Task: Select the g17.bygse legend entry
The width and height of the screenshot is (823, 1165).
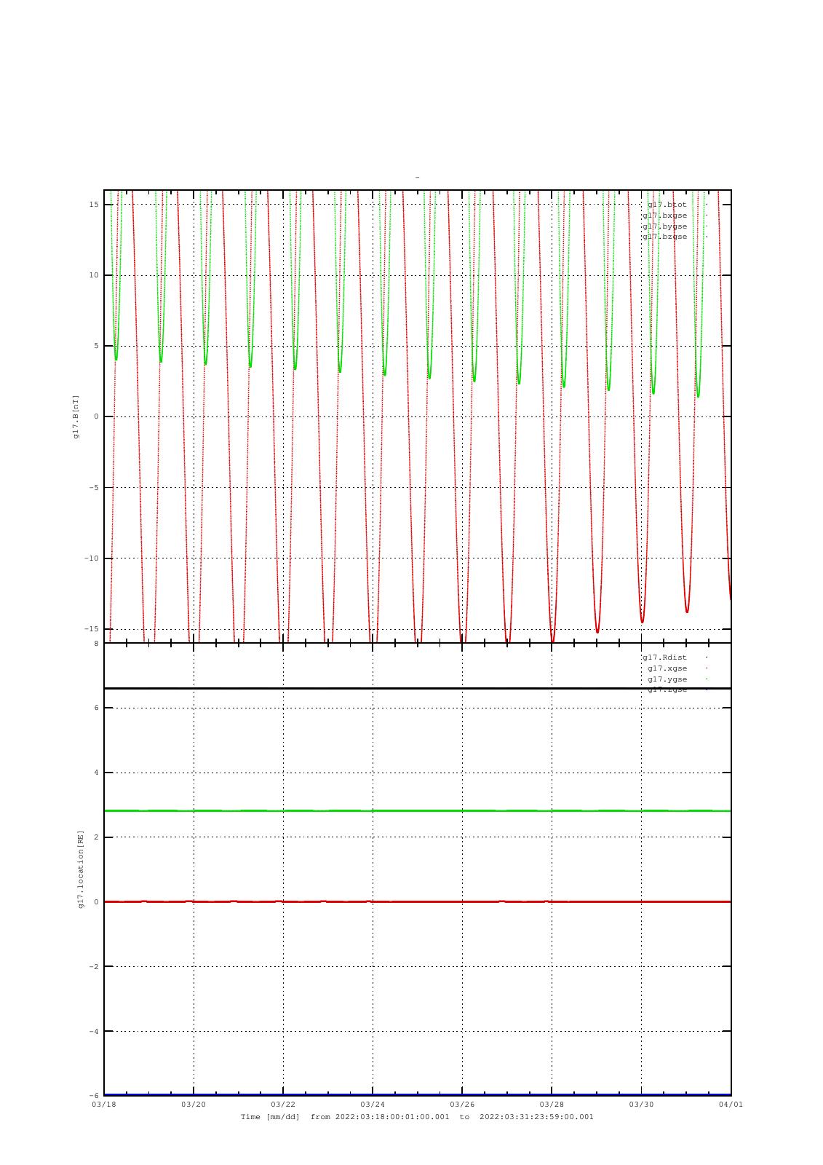Action: (664, 226)
